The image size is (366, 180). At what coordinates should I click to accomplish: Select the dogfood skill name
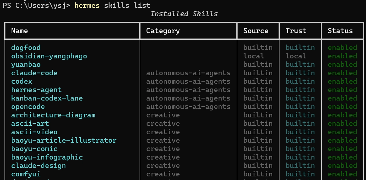tap(26, 48)
